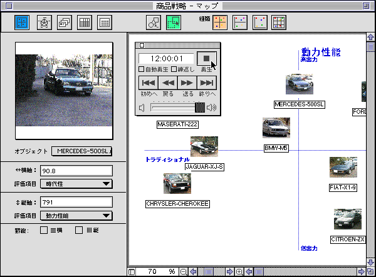Enable vertical ruled lines checkbox
Image resolution: width=376 pixels, height=277 pixels.
79,230
